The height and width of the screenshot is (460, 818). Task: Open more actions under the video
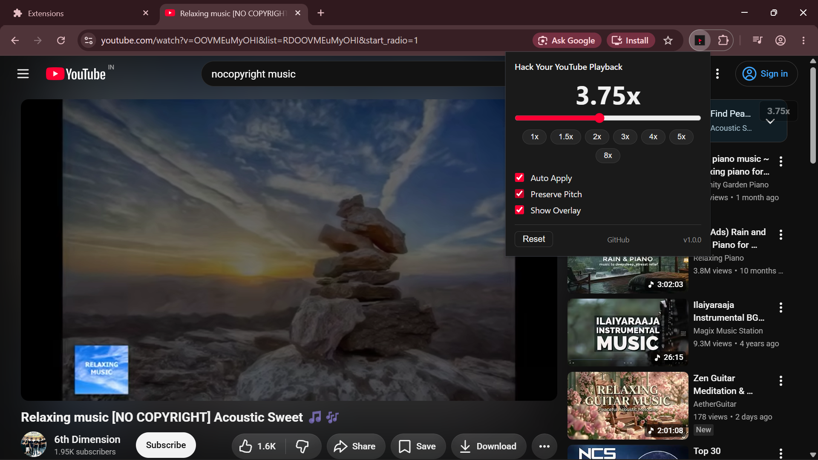544,446
